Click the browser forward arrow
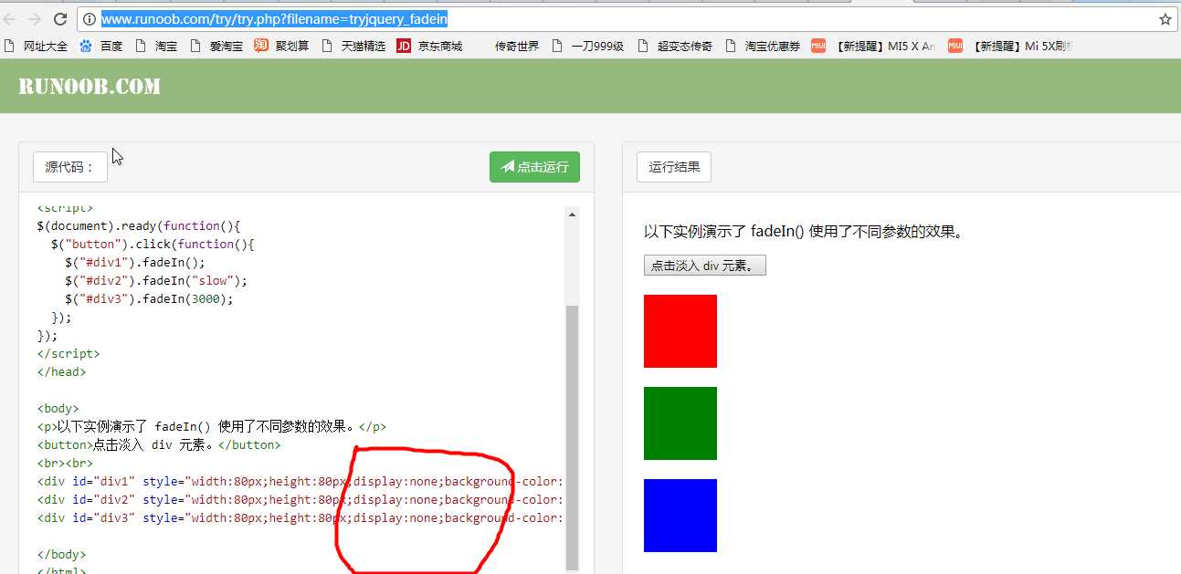The width and height of the screenshot is (1181, 574). point(35,19)
